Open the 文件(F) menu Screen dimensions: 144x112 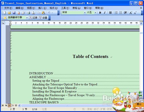tap(8, 8)
